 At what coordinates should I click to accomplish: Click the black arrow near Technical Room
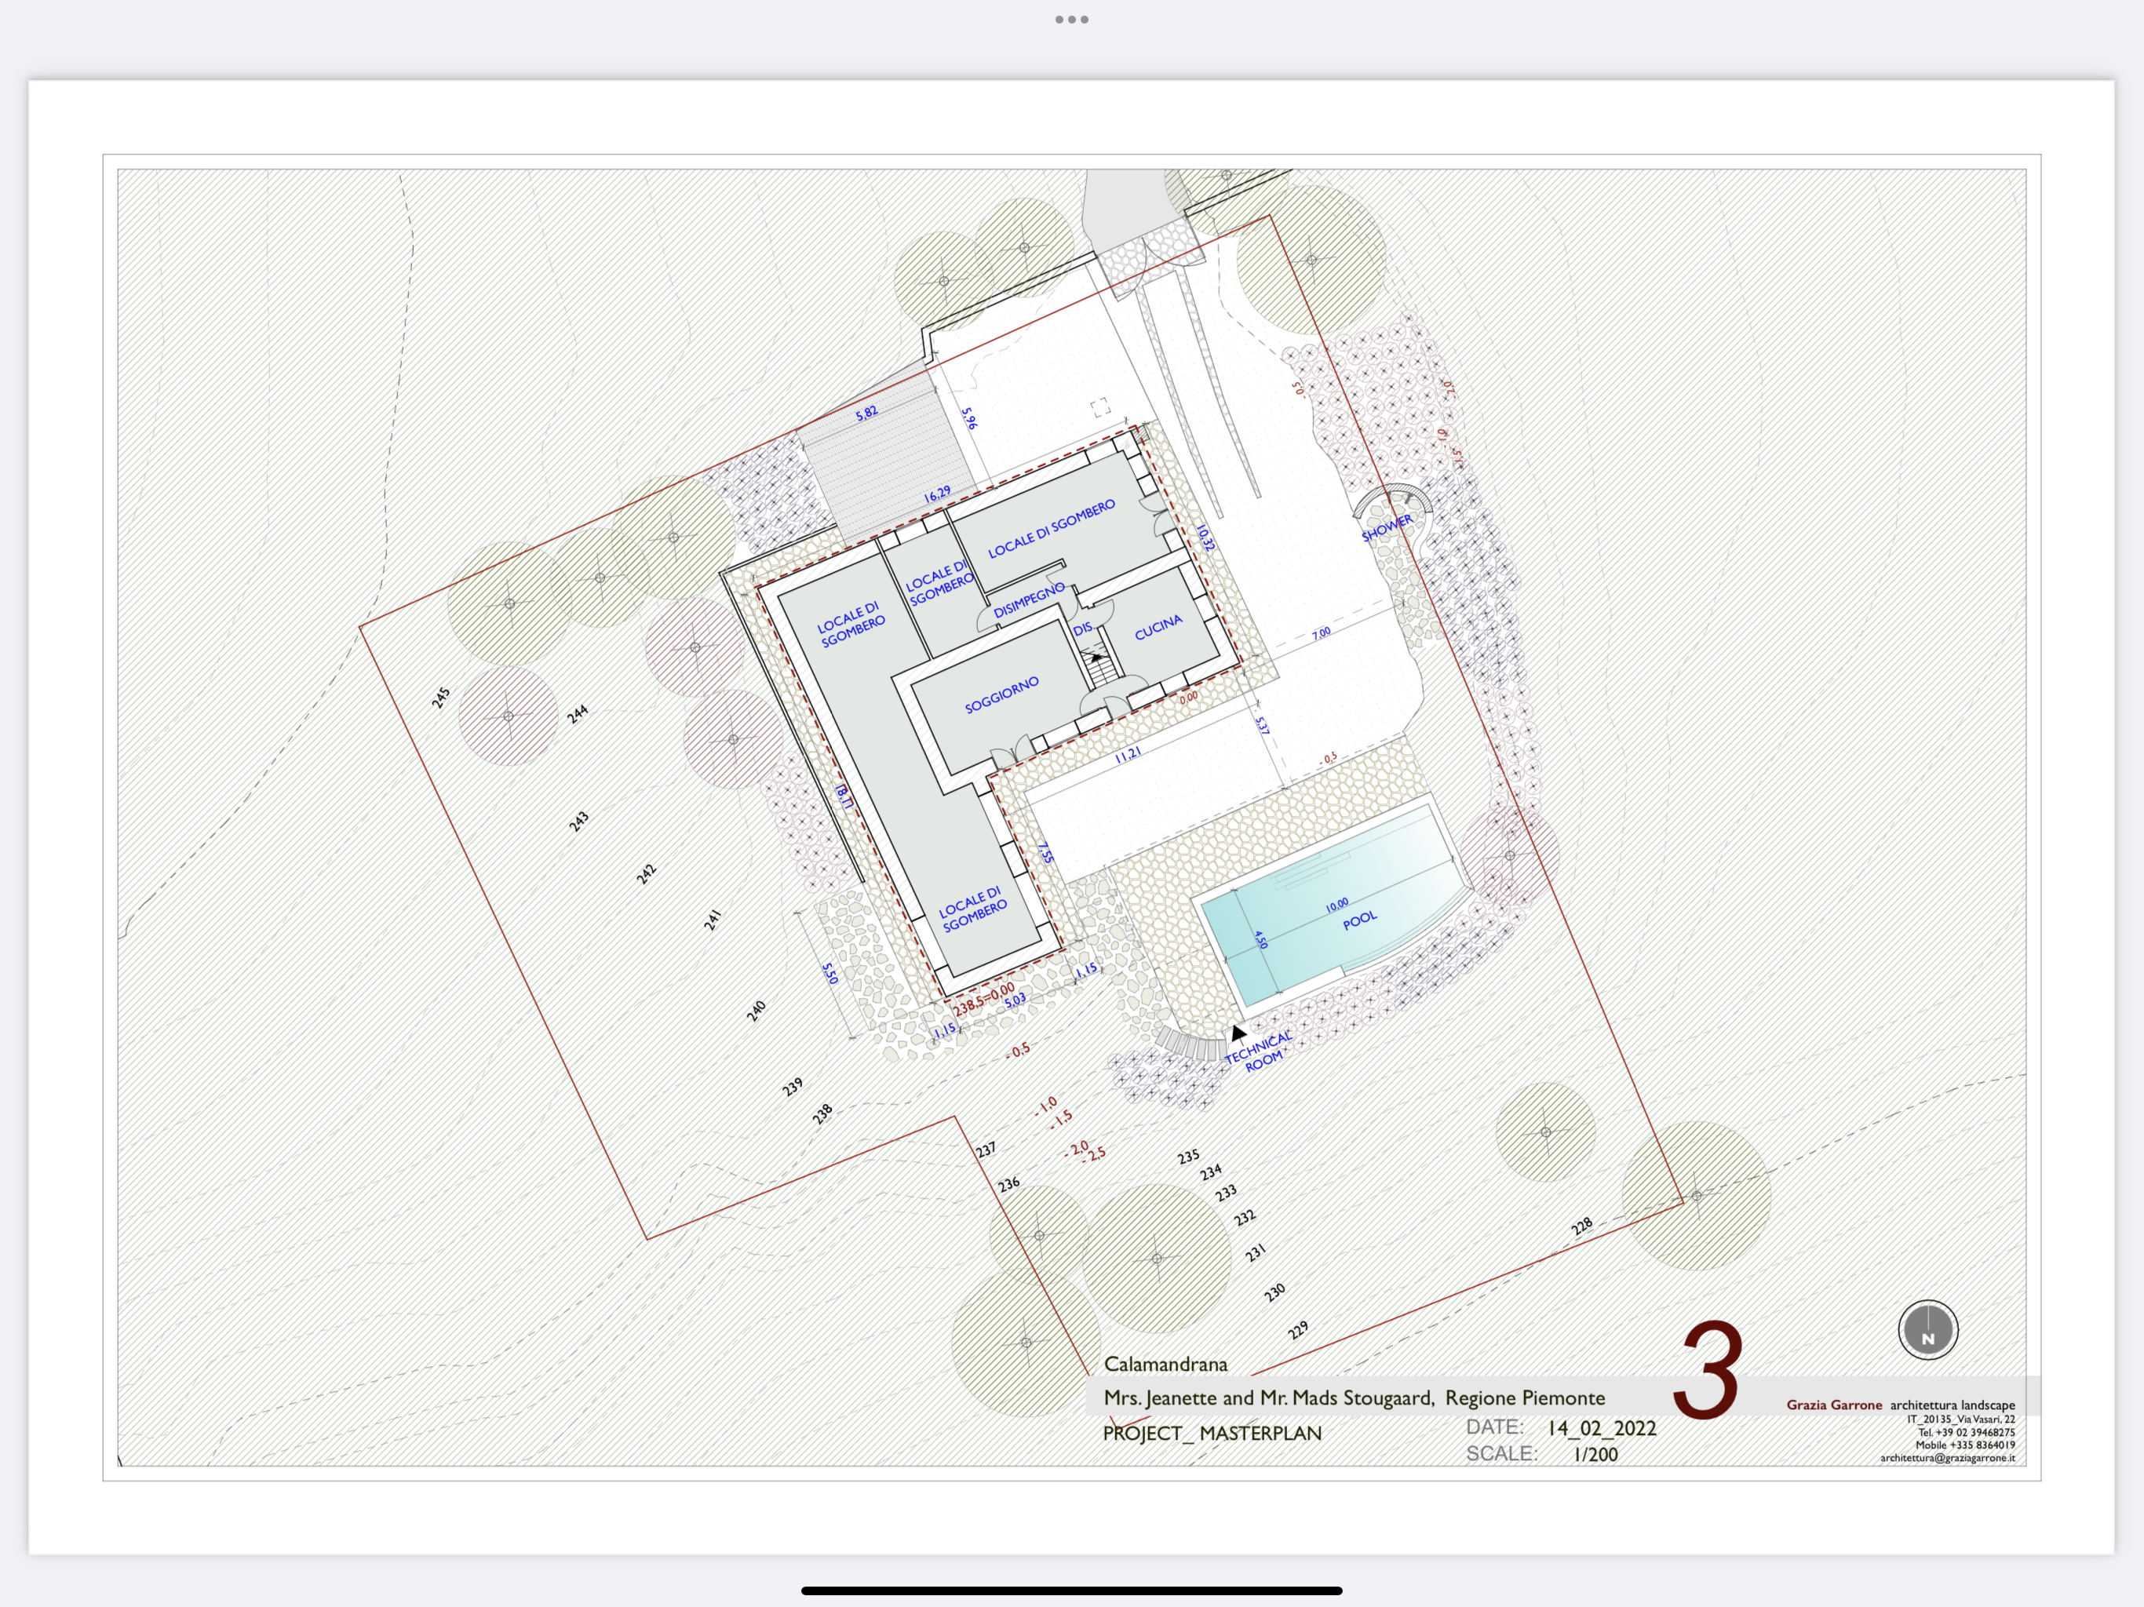[1238, 1033]
